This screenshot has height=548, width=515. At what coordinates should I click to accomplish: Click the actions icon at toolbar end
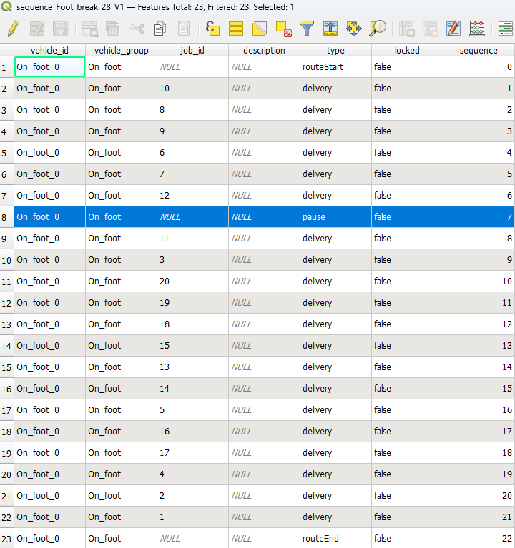[506, 29]
